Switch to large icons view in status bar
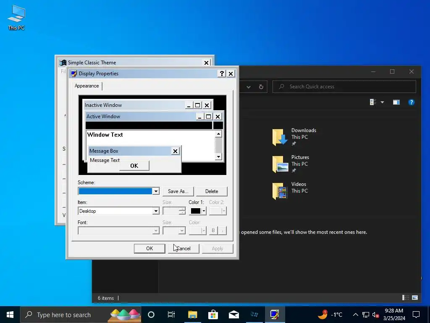The width and height of the screenshot is (430, 323). [415, 297]
